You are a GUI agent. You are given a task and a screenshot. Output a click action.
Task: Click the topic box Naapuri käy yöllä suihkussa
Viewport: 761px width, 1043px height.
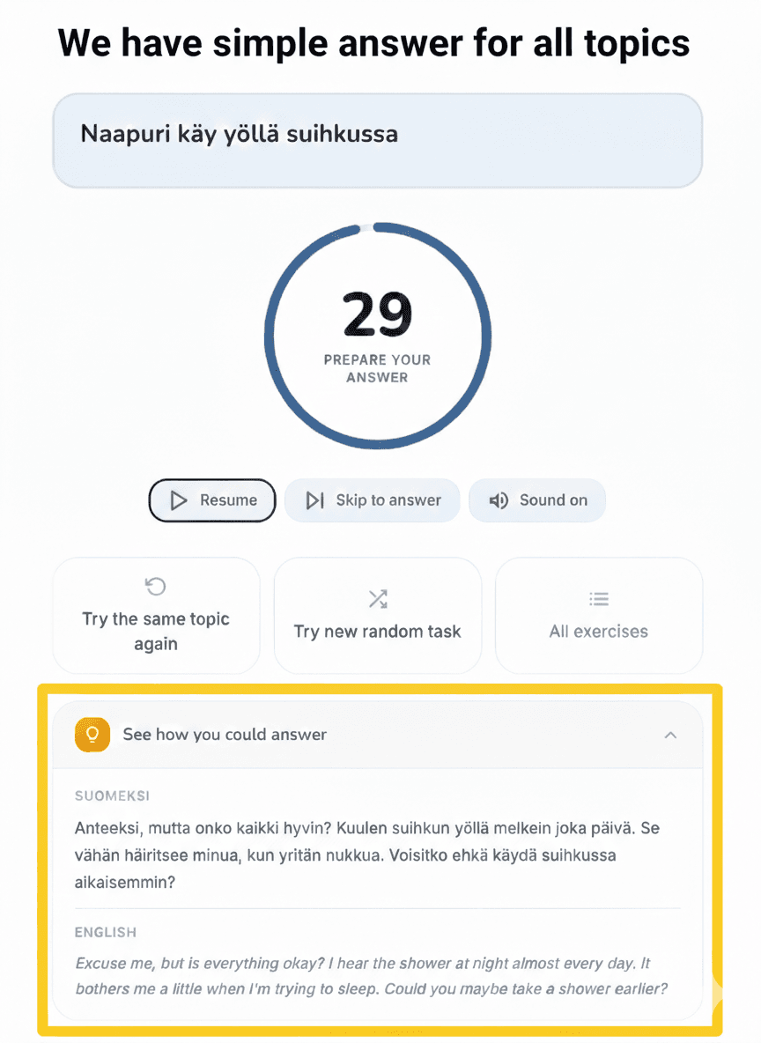coord(377,141)
